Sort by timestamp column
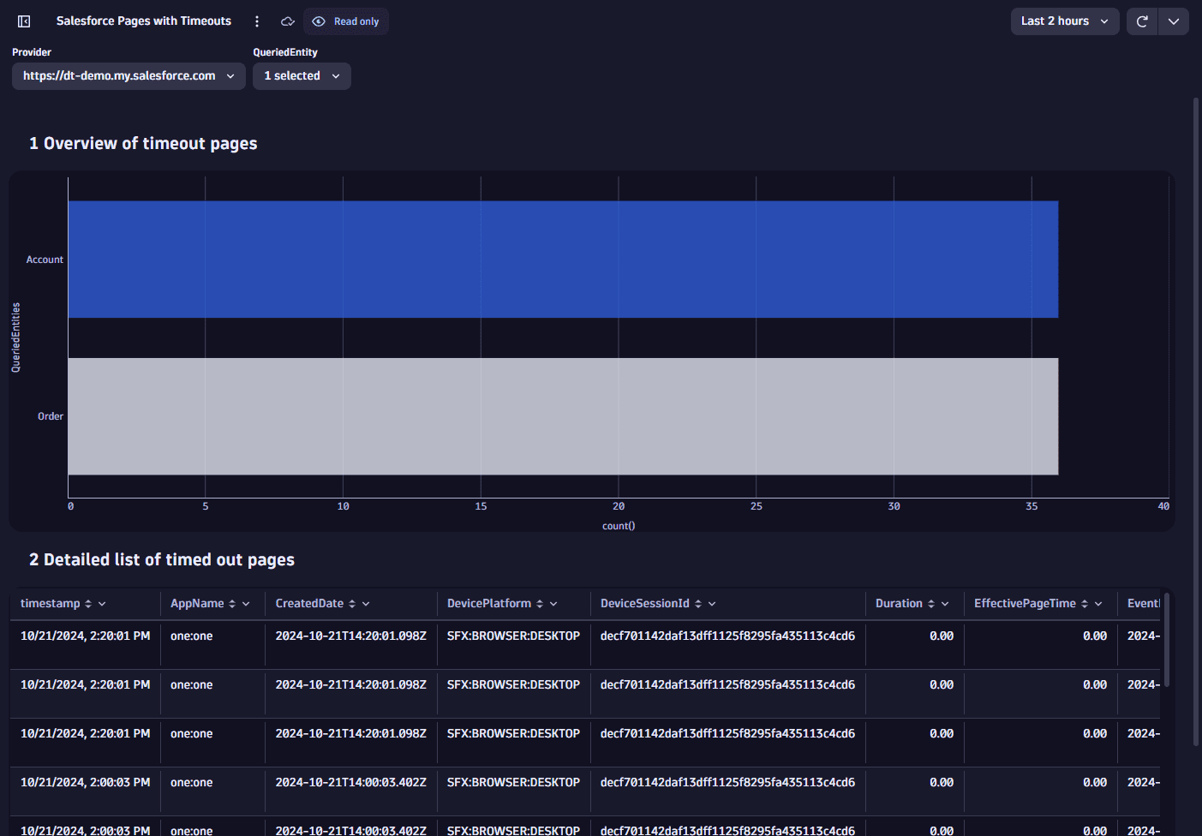Image resolution: width=1202 pixels, height=836 pixels. tap(88, 604)
